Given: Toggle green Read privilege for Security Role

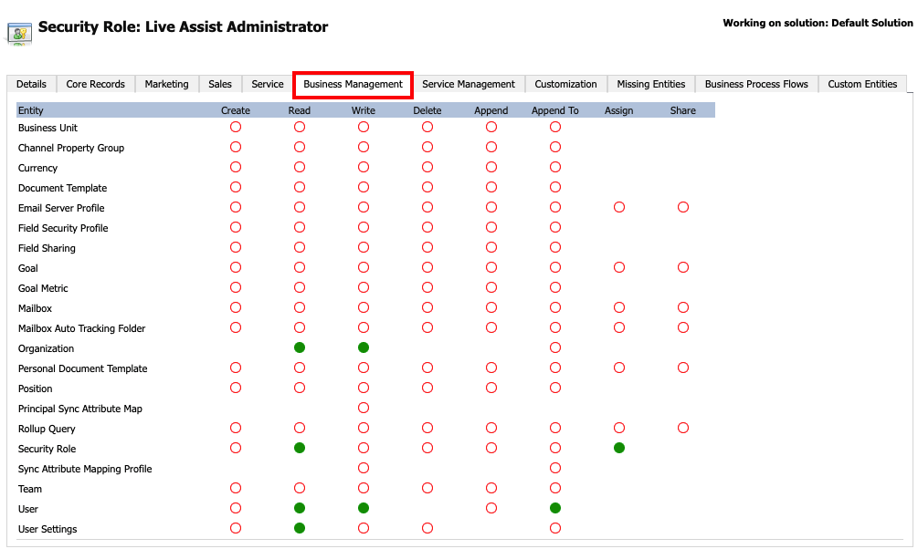Looking at the screenshot, I should pos(300,449).
